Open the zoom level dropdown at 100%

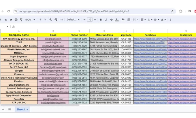click(x=30, y=20)
